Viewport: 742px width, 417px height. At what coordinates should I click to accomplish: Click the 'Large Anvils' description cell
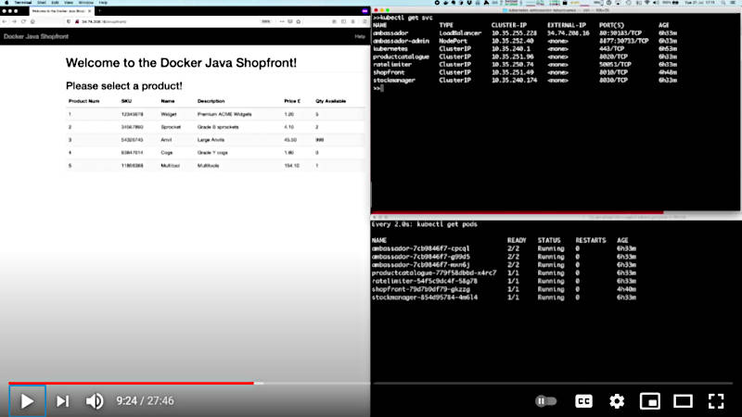(211, 140)
